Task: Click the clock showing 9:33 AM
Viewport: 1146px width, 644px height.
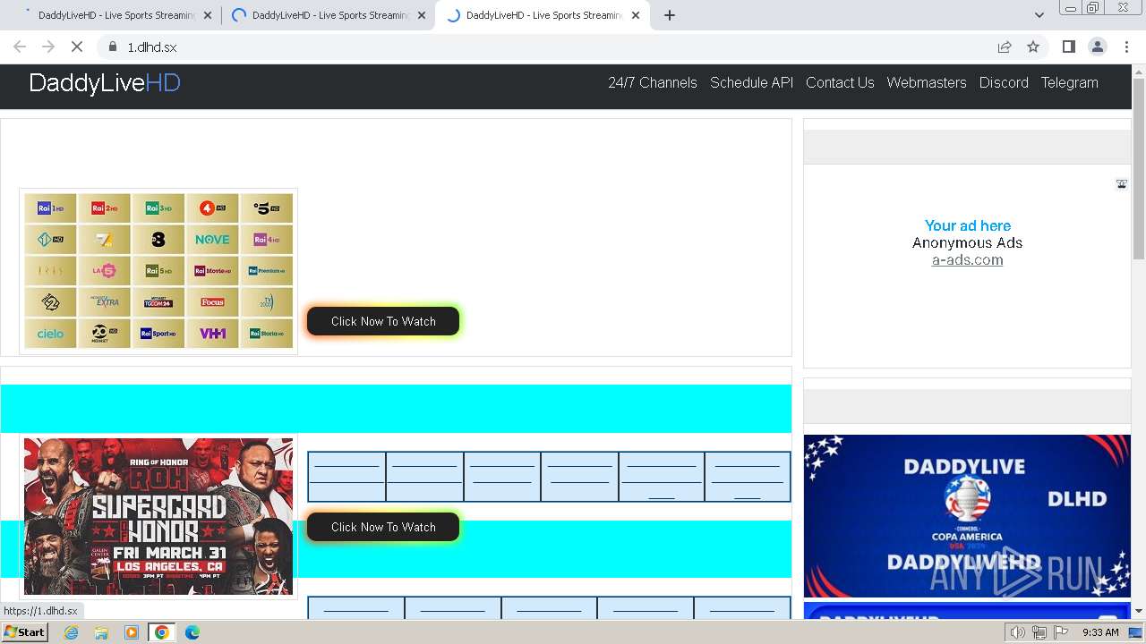Action: (x=1100, y=632)
